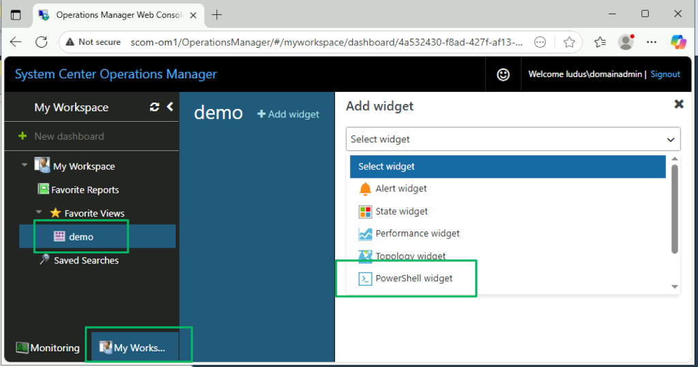The image size is (698, 367).
Task: Select the PowerShell widget option
Action: (413, 278)
